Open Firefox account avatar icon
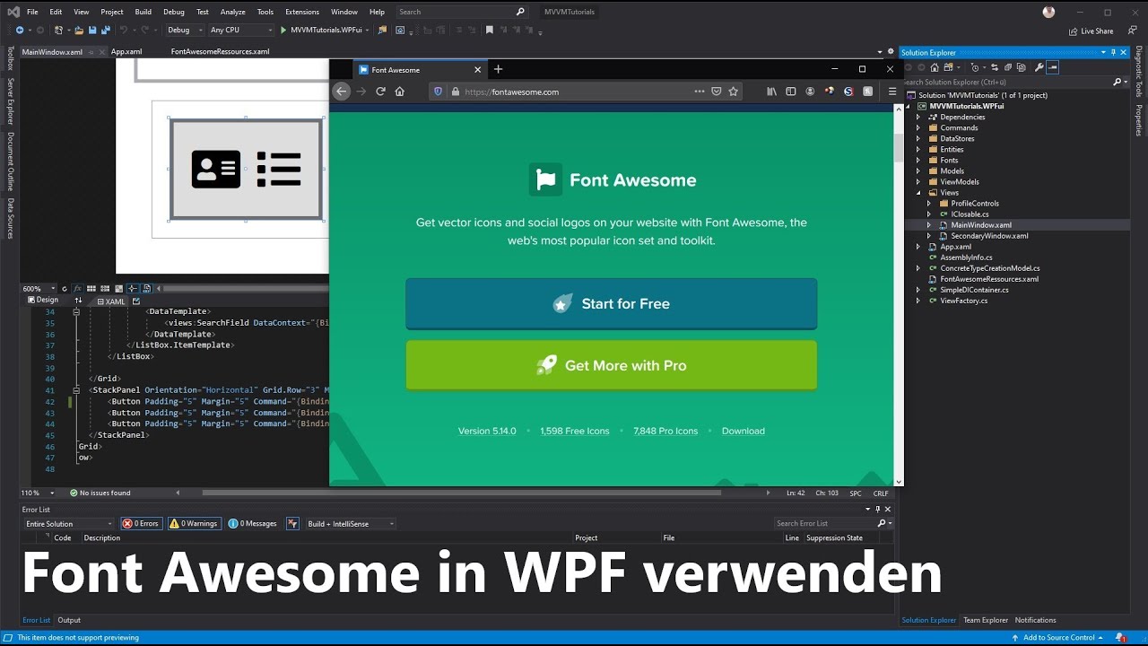 point(810,91)
